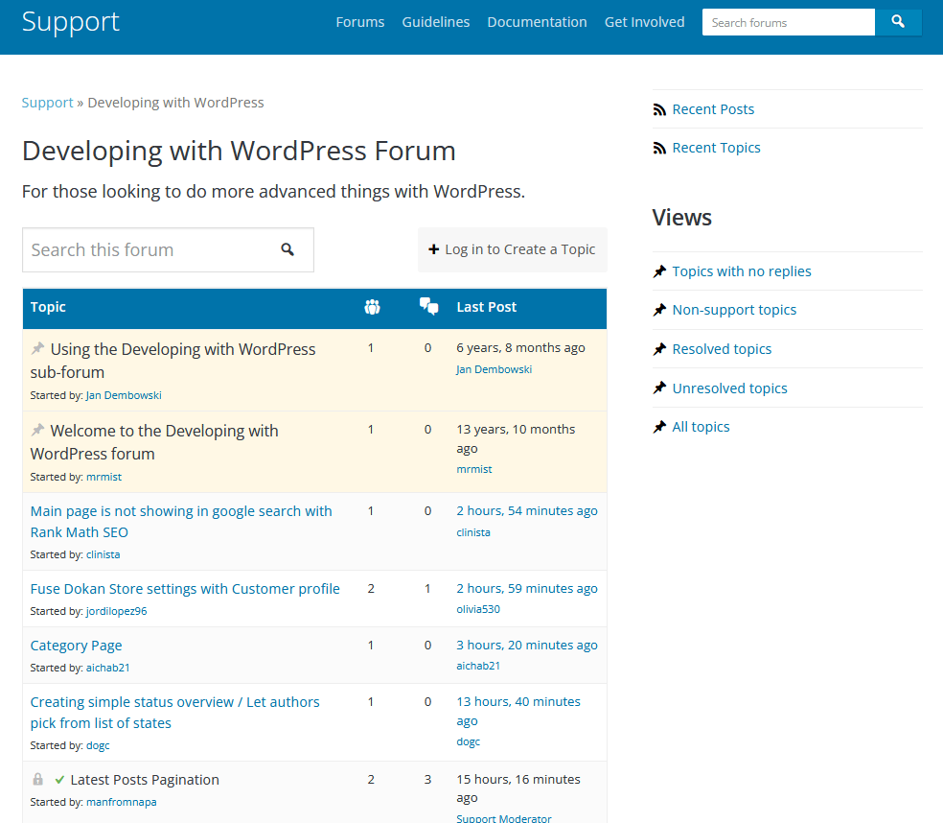Open the Guidelines menu item

tap(435, 22)
